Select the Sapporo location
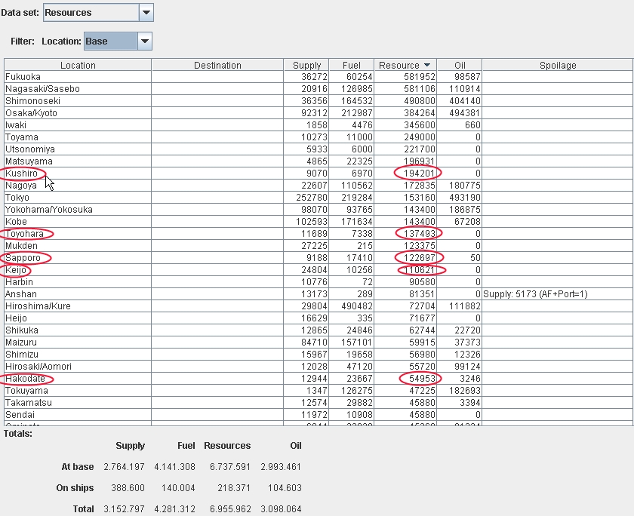Screen dimensions: 634x516 23,258
